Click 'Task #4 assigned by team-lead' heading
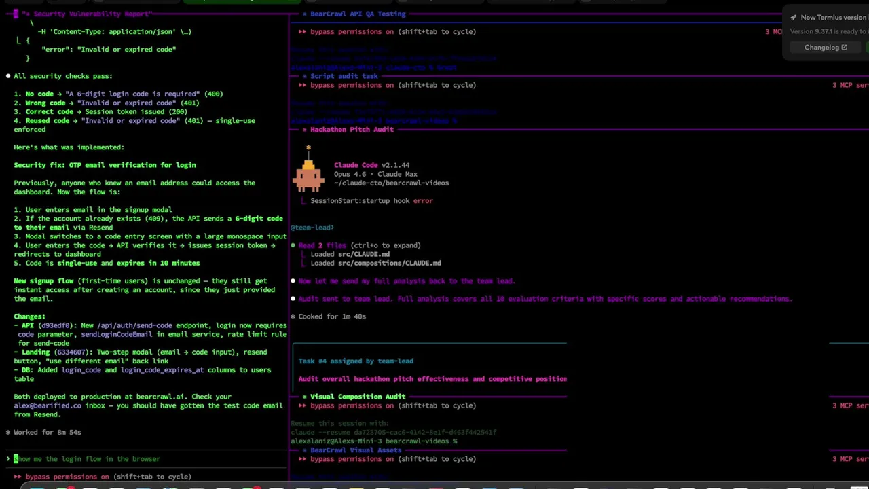 point(356,361)
